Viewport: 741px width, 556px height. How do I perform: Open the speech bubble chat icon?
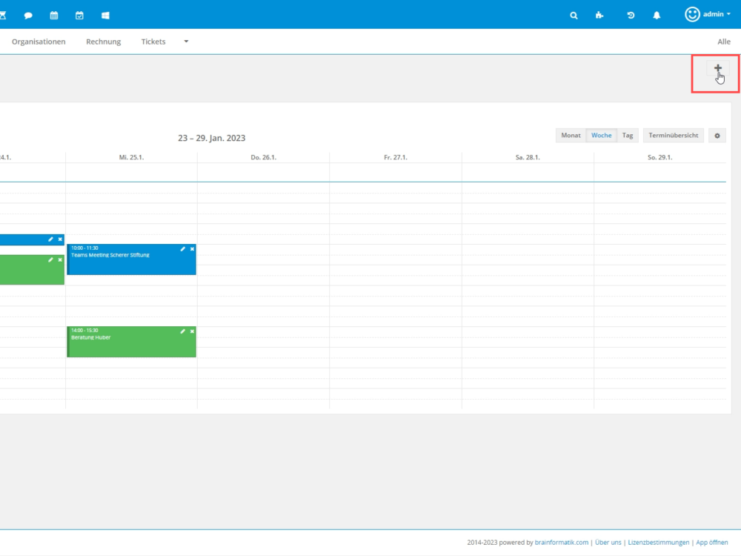[28, 15]
